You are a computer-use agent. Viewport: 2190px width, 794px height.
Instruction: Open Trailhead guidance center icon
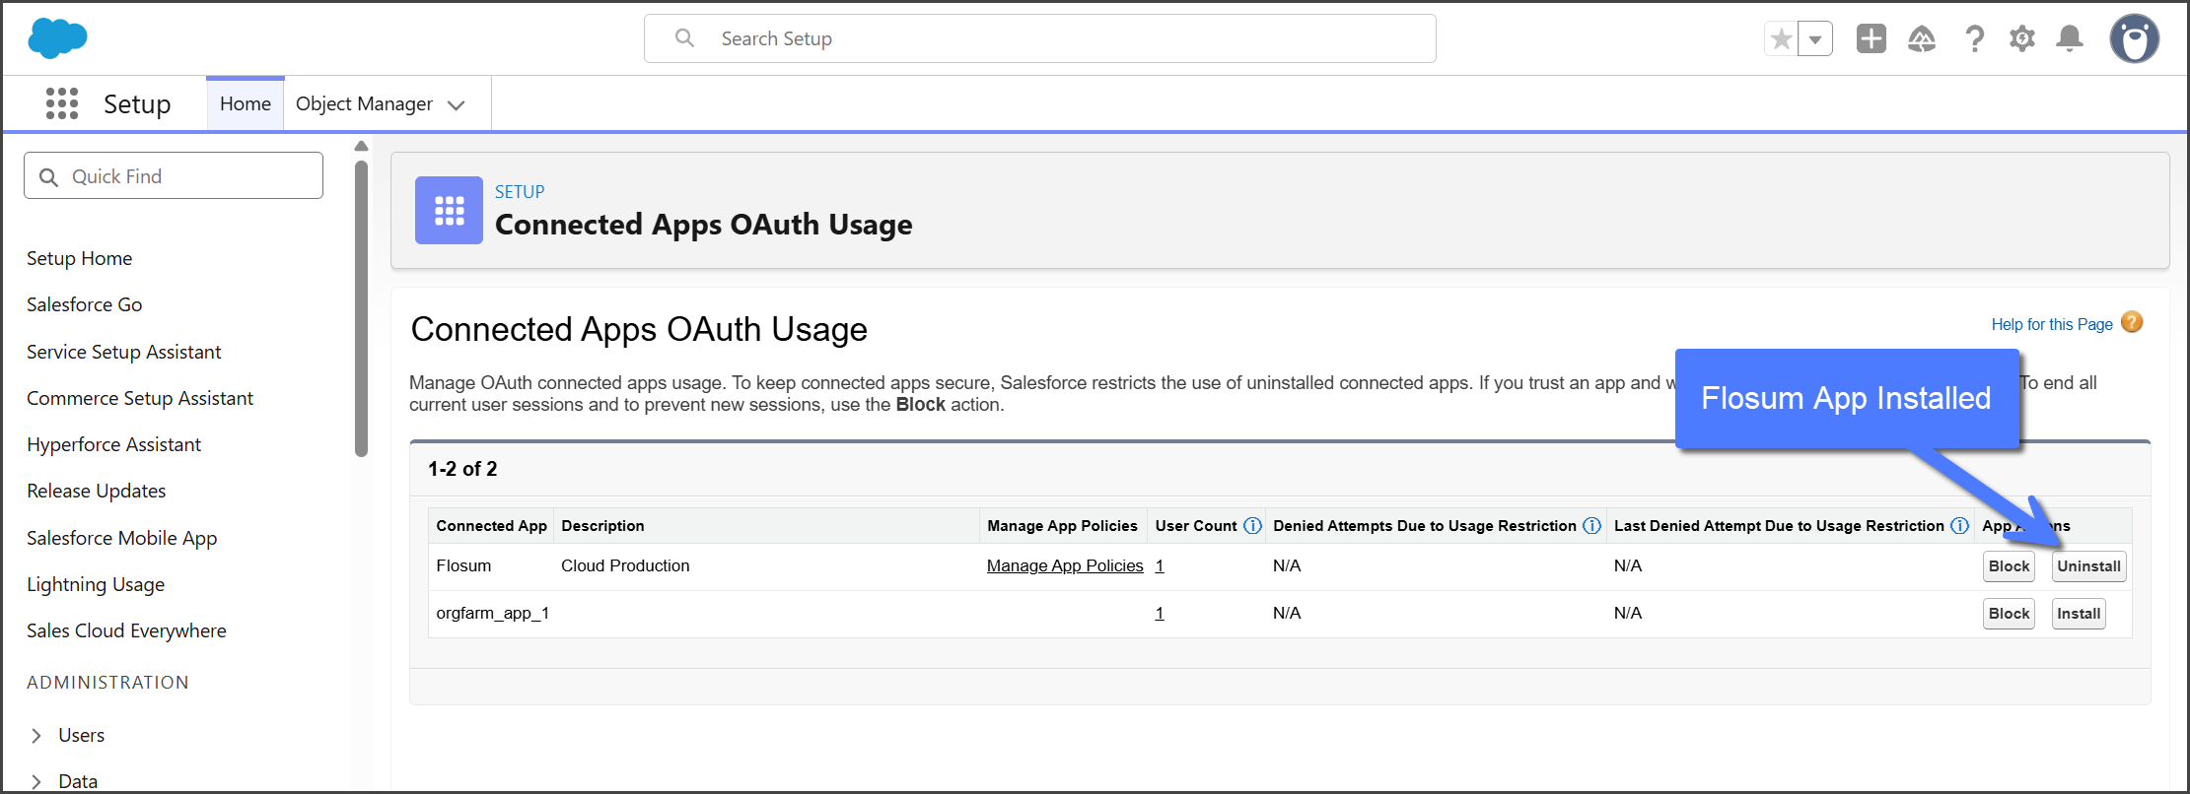point(1921,38)
